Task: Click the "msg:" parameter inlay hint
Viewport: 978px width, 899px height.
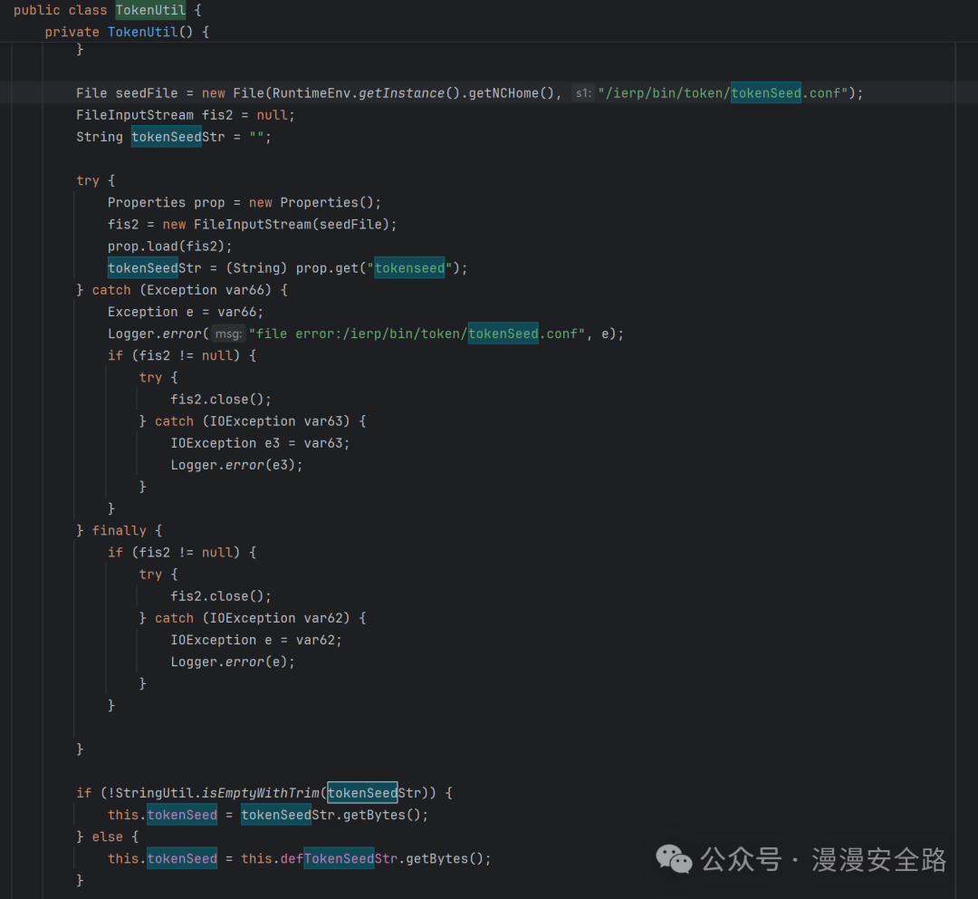Action: (x=228, y=333)
